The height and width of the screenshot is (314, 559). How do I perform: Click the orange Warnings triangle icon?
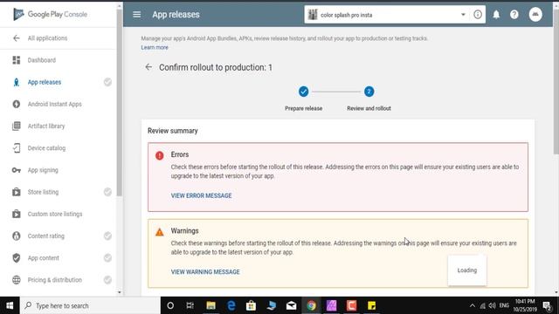[x=159, y=232]
